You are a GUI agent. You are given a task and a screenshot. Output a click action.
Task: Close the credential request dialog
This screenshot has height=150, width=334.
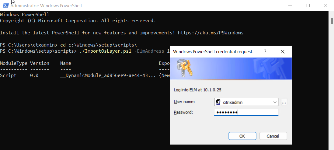click(283, 52)
